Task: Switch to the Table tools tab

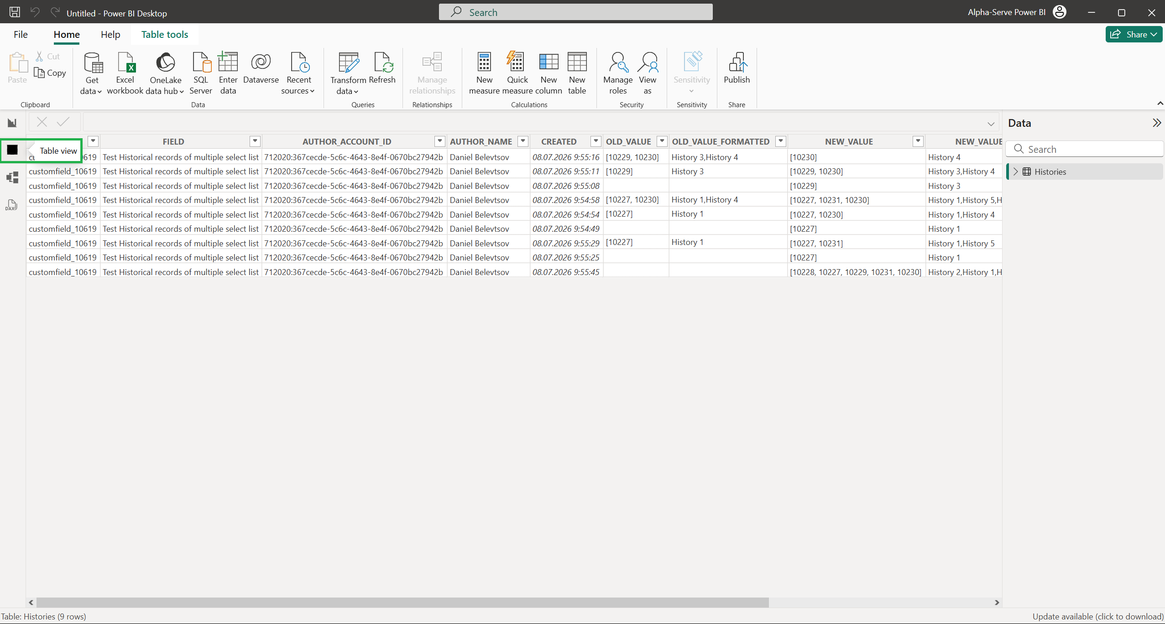Action: tap(165, 34)
